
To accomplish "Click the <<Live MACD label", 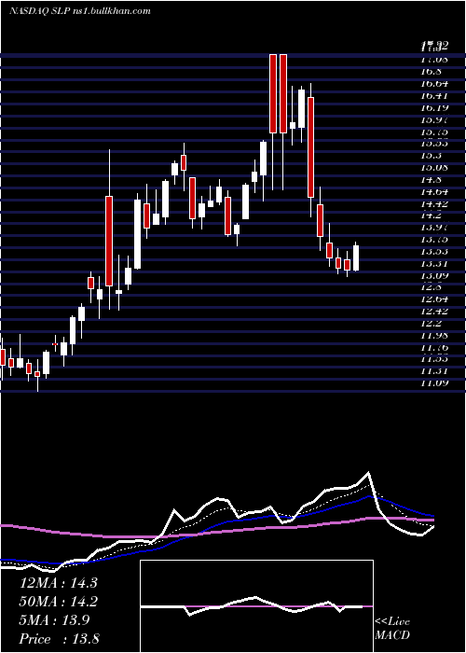I will (392, 629).
